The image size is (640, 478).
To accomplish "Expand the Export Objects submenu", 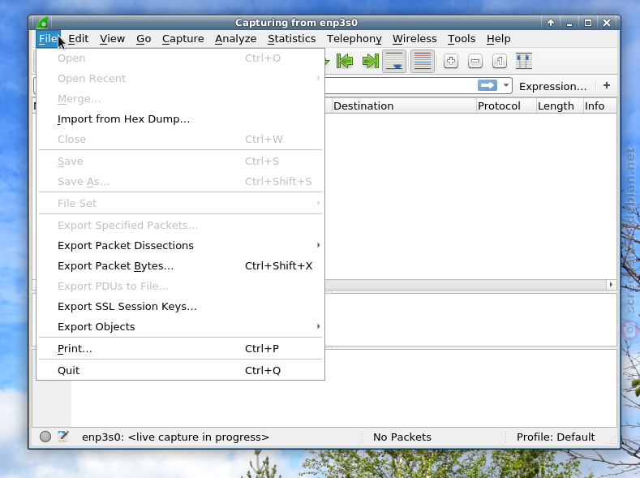I will pos(180,326).
